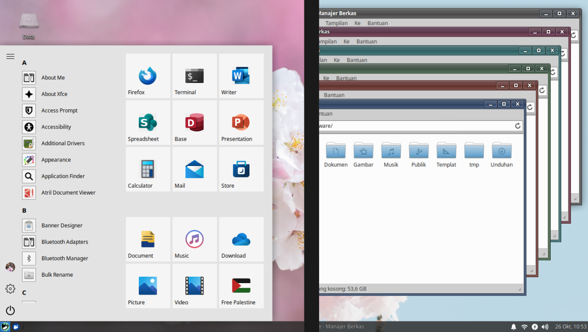Open the power manager tray icon
588x332 pixels.
tap(535, 326)
